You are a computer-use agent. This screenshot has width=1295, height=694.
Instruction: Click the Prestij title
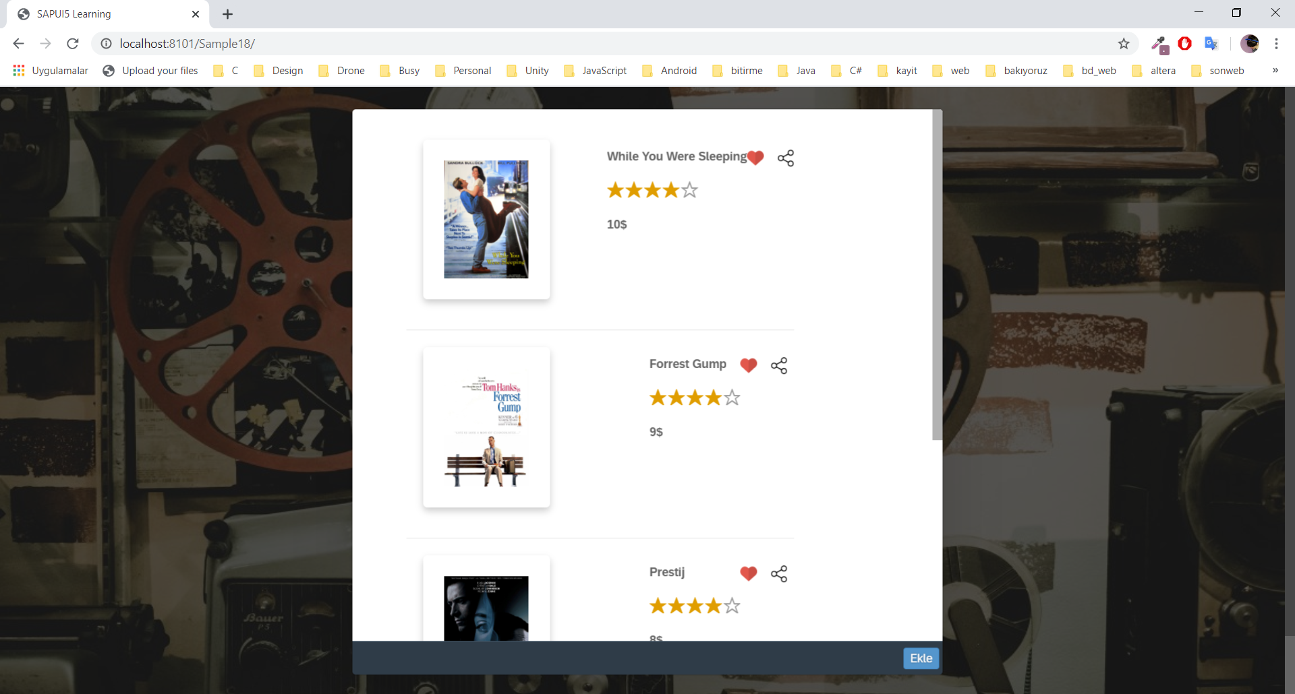pos(666,572)
